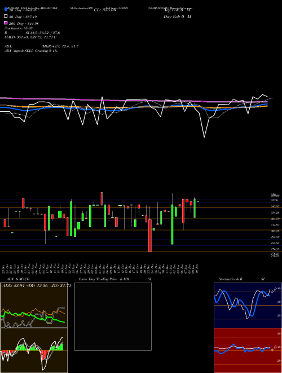
Task: Click the CL: 353.00 closing price
Action: tap(105, 10)
